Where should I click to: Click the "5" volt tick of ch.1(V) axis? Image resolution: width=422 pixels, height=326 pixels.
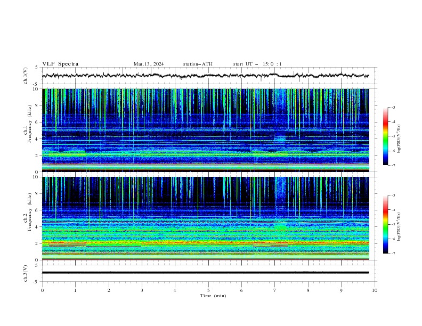pos(37,68)
